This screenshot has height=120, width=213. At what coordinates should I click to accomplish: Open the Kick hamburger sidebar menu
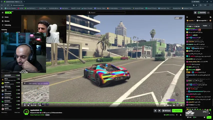point(2,12)
